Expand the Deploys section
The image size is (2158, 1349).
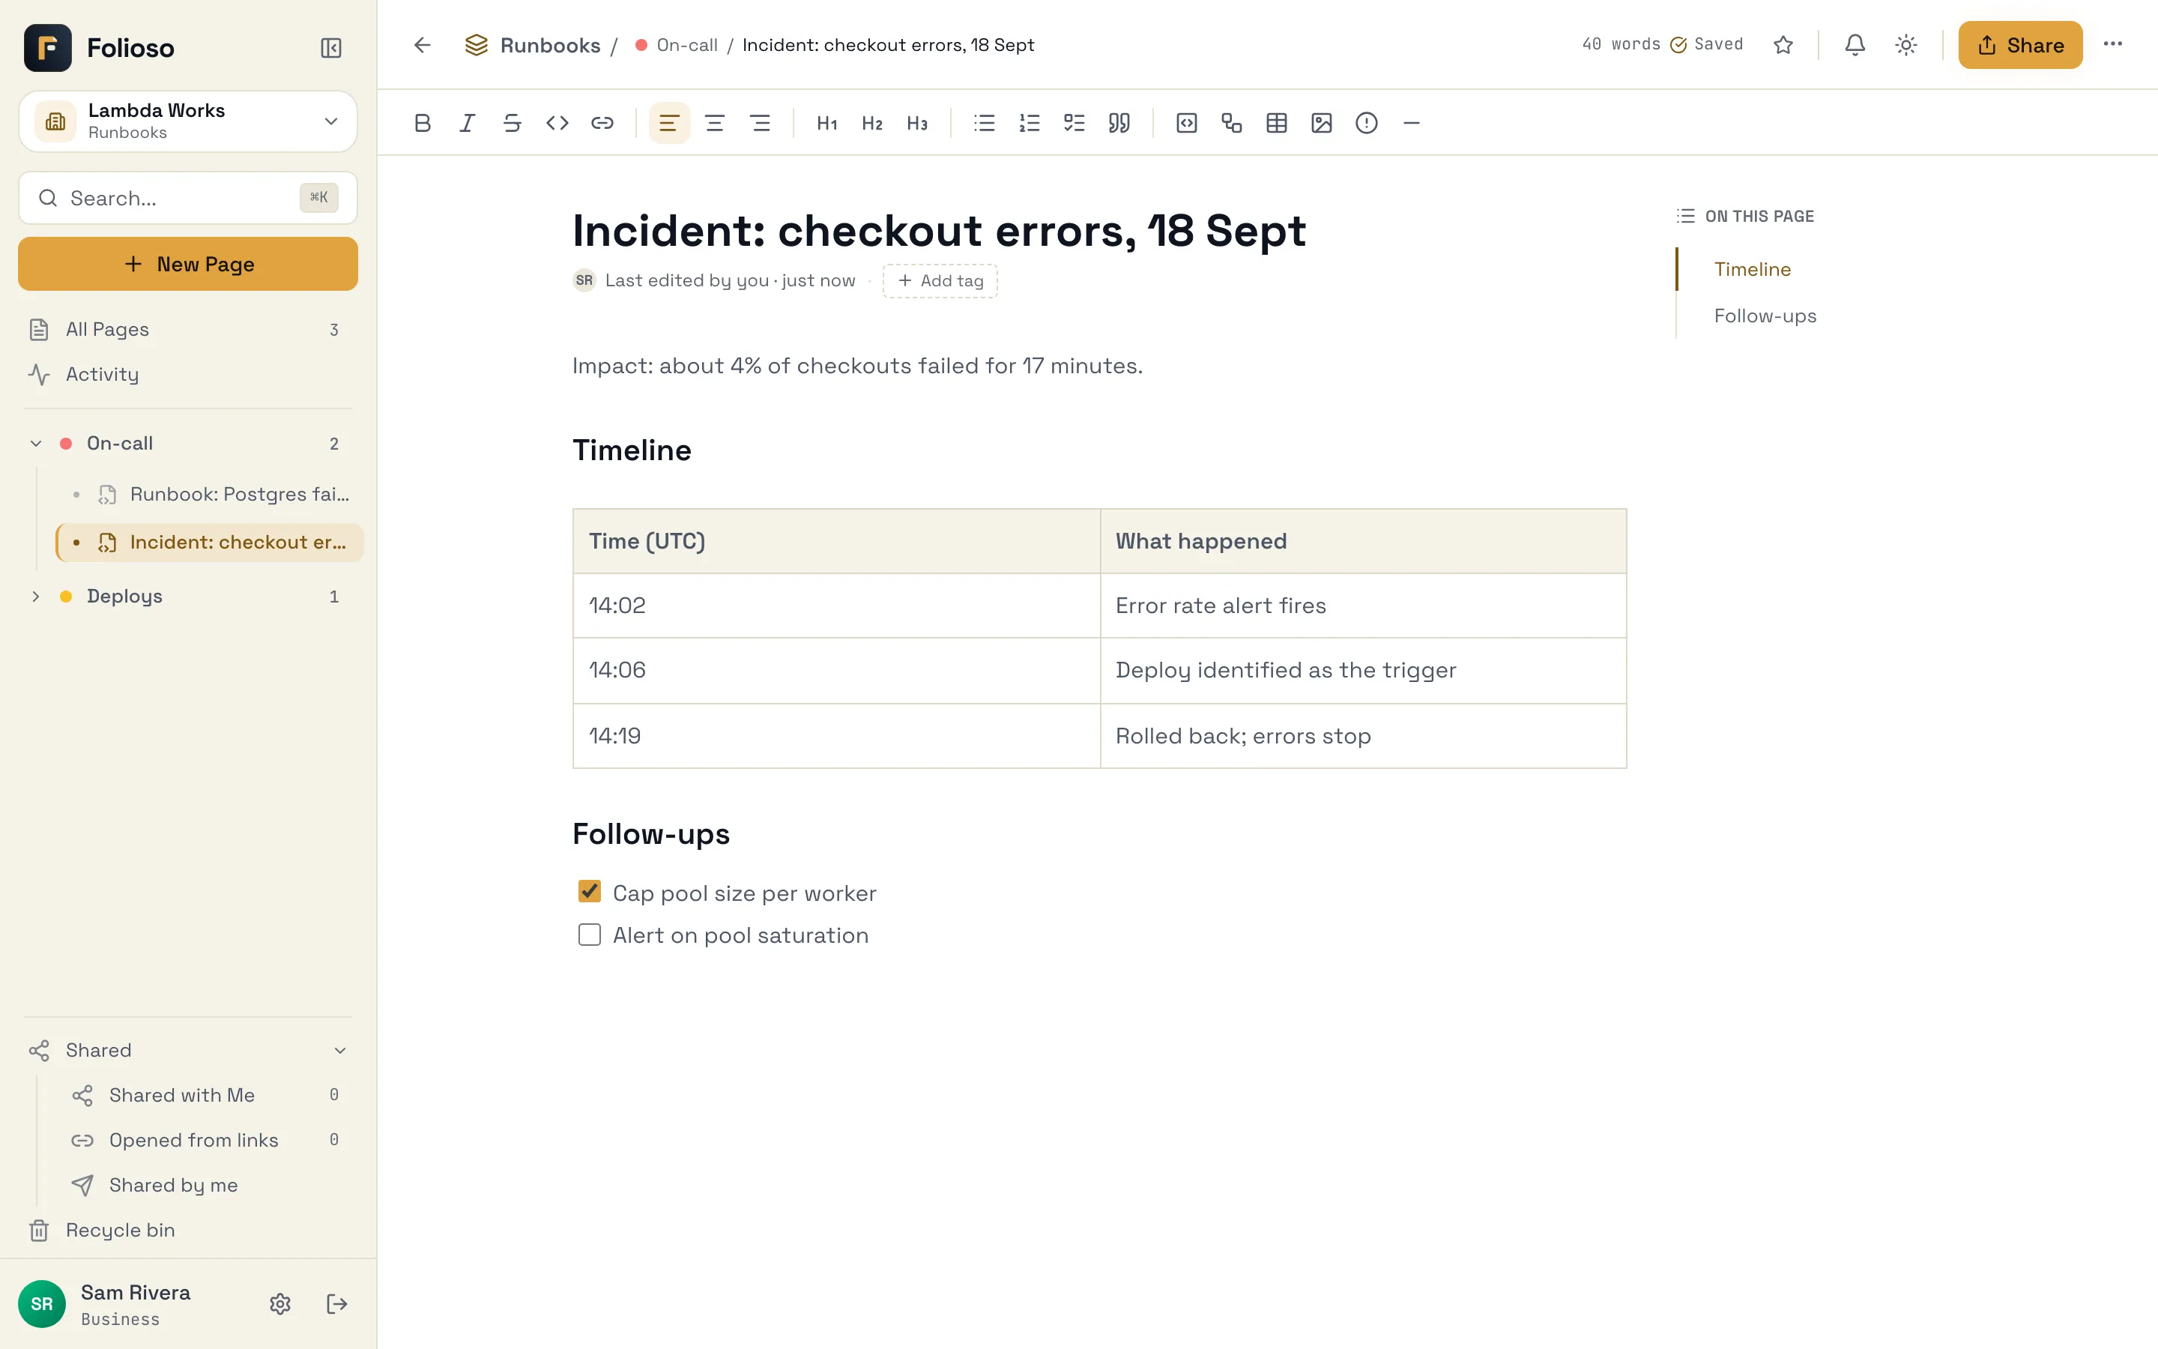coord(36,596)
